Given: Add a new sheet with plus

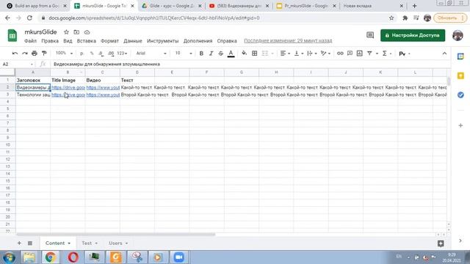Looking at the screenshot, I should (x=19, y=243).
